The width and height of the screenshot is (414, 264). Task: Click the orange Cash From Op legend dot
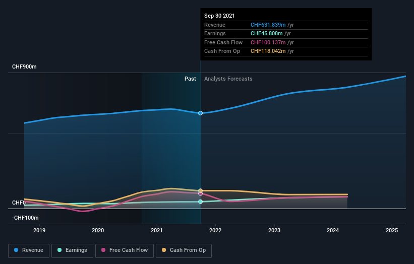pos(164,250)
